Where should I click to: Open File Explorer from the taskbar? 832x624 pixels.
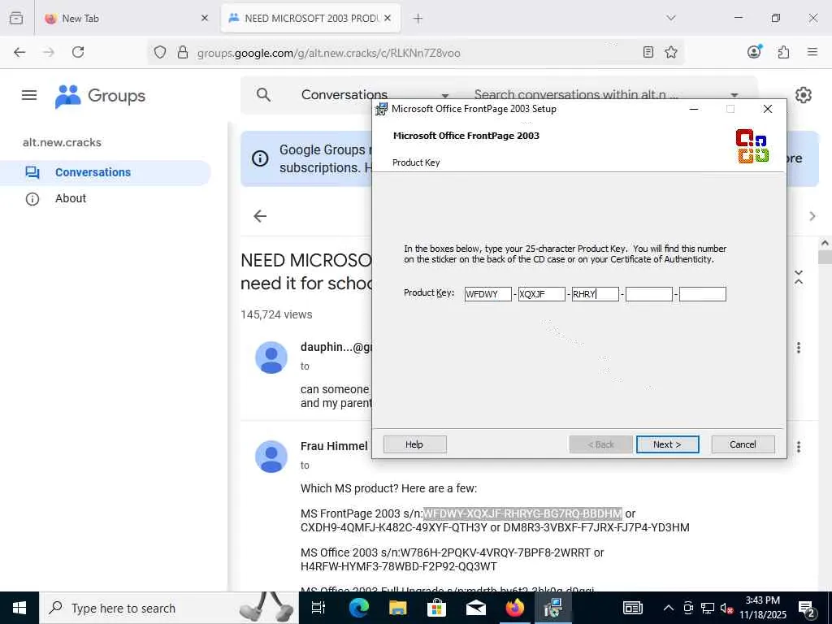(397, 608)
